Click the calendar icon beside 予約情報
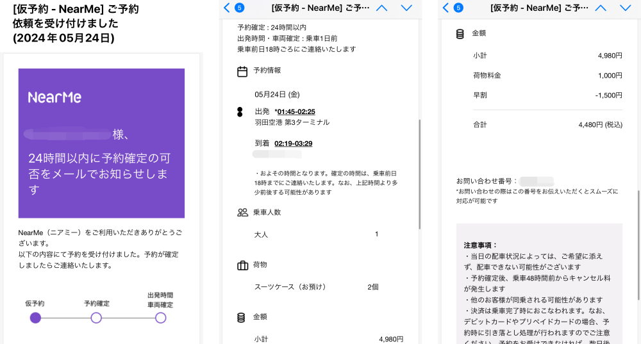This screenshot has width=641, height=344. coord(242,72)
